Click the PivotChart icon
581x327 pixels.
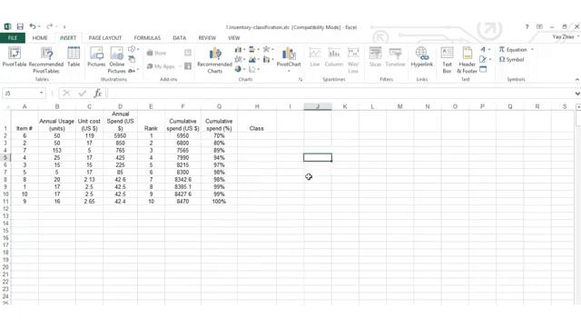[x=289, y=54]
